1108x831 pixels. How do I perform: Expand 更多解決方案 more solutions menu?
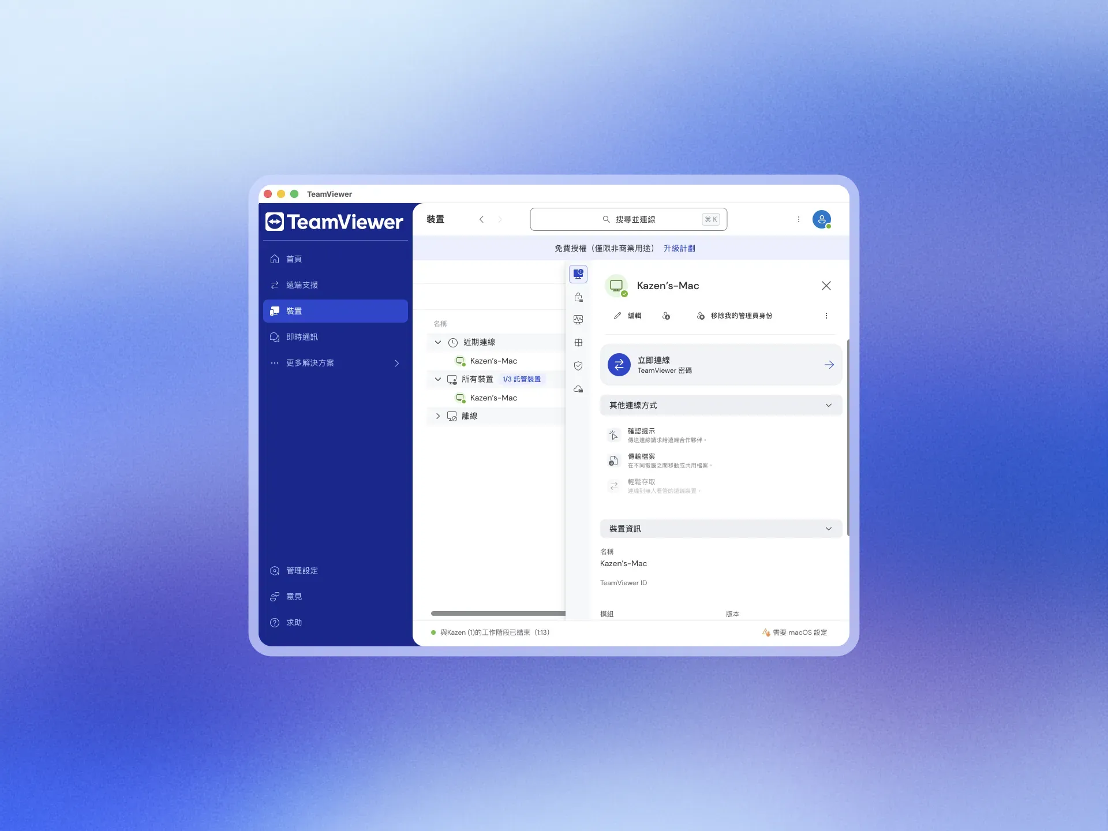click(x=335, y=363)
